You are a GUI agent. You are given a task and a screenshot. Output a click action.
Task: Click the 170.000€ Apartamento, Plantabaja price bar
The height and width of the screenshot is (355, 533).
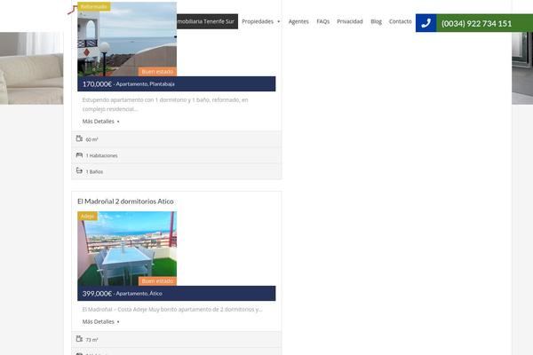tap(177, 84)
